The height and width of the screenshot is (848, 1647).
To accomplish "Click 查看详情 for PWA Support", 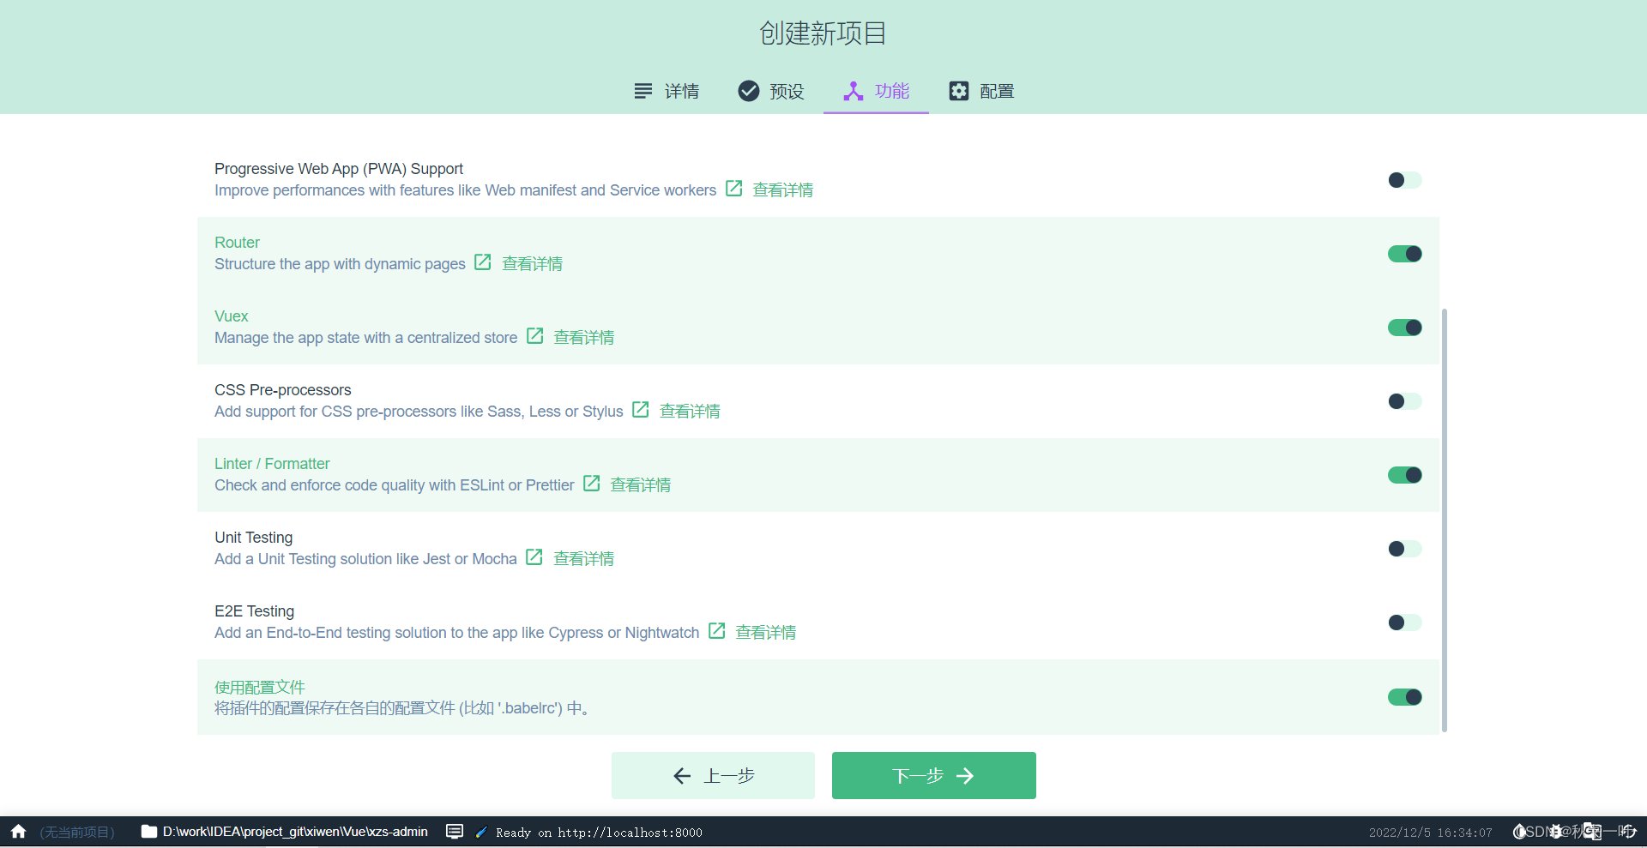I will 783,190.
